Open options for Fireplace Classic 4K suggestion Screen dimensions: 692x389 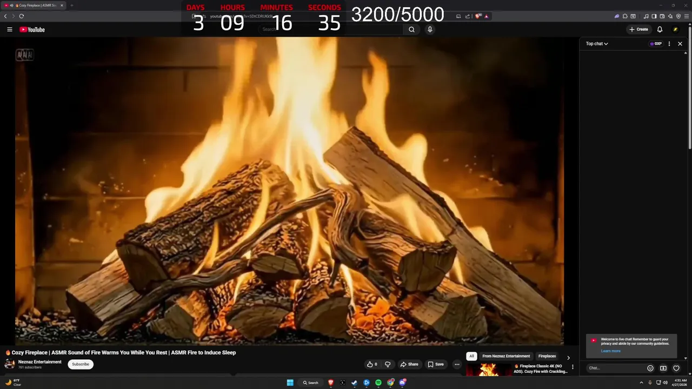coord(573,367)
